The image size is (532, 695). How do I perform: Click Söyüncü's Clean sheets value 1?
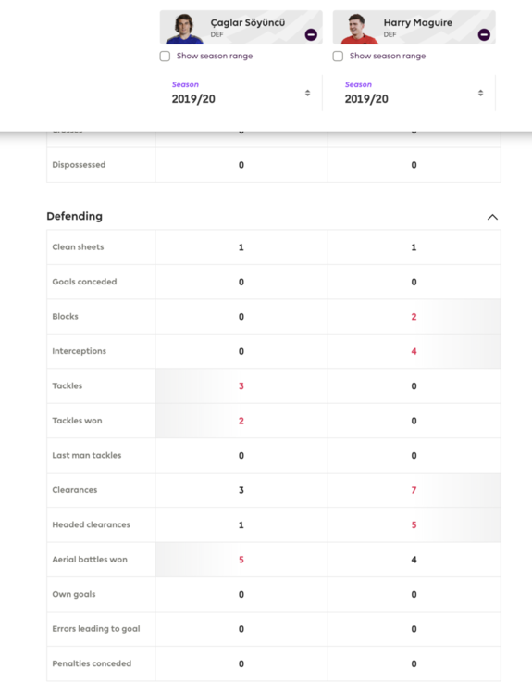pos(241,247)
